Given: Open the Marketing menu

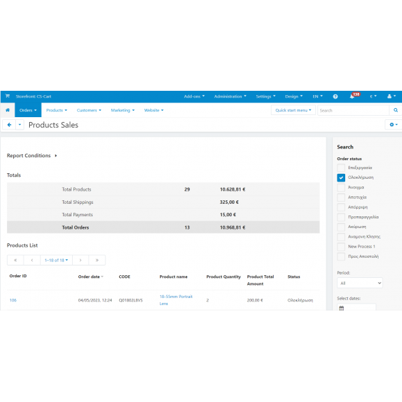Looking at the screenshot, I should point(123,110).
